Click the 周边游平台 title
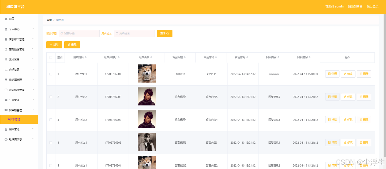This screenshot has width=386, height=169. 15,7
